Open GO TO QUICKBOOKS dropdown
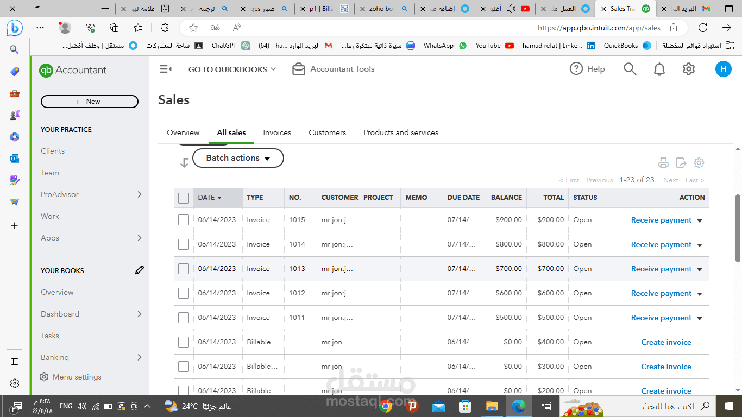This screenshot has height=417, width=742. pos(232,69)
